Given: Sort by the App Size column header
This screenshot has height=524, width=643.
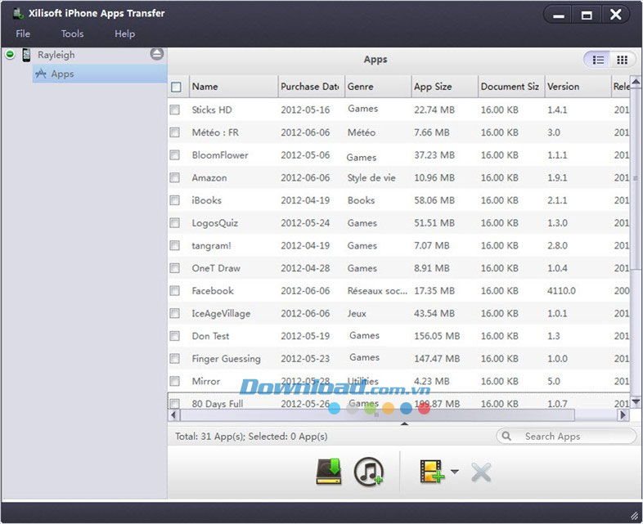Looking at the screenshot, I should tap(445, 87).
